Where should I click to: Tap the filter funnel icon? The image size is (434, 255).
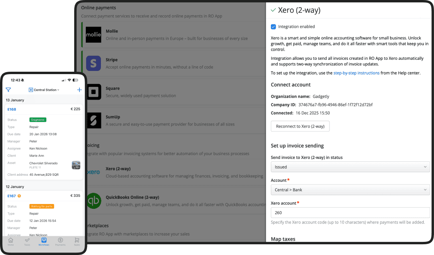point(8,90)
